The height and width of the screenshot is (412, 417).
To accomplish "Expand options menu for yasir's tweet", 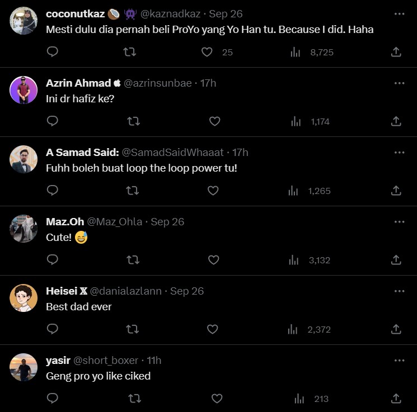I will pyautogui.click(x=399, y=360).
